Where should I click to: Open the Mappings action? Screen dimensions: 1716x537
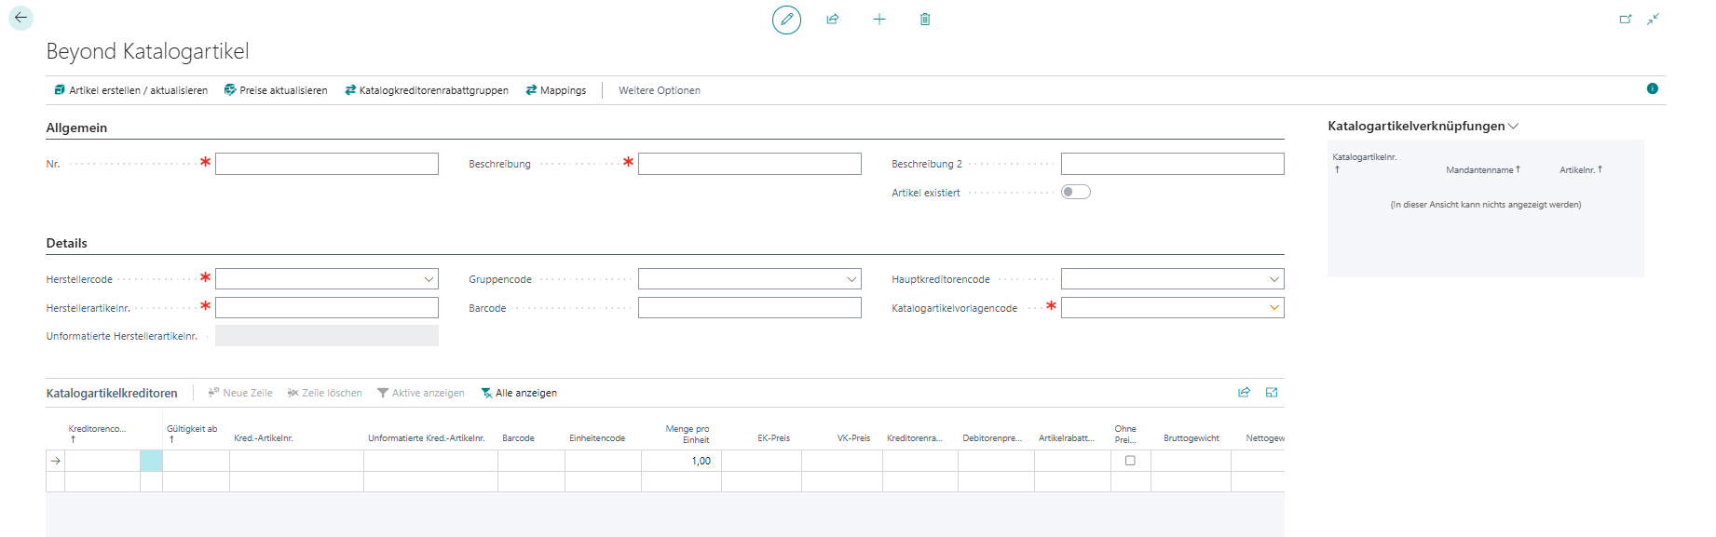point(556,90)
